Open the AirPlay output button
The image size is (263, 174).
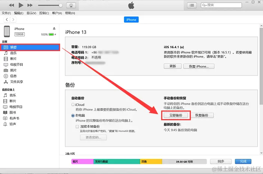tap(71, 5)
